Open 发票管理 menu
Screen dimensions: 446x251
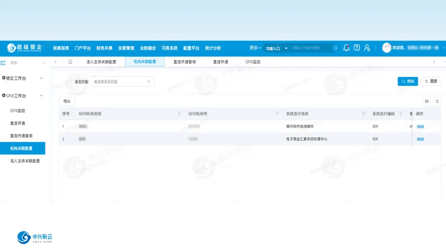(126, 48)
